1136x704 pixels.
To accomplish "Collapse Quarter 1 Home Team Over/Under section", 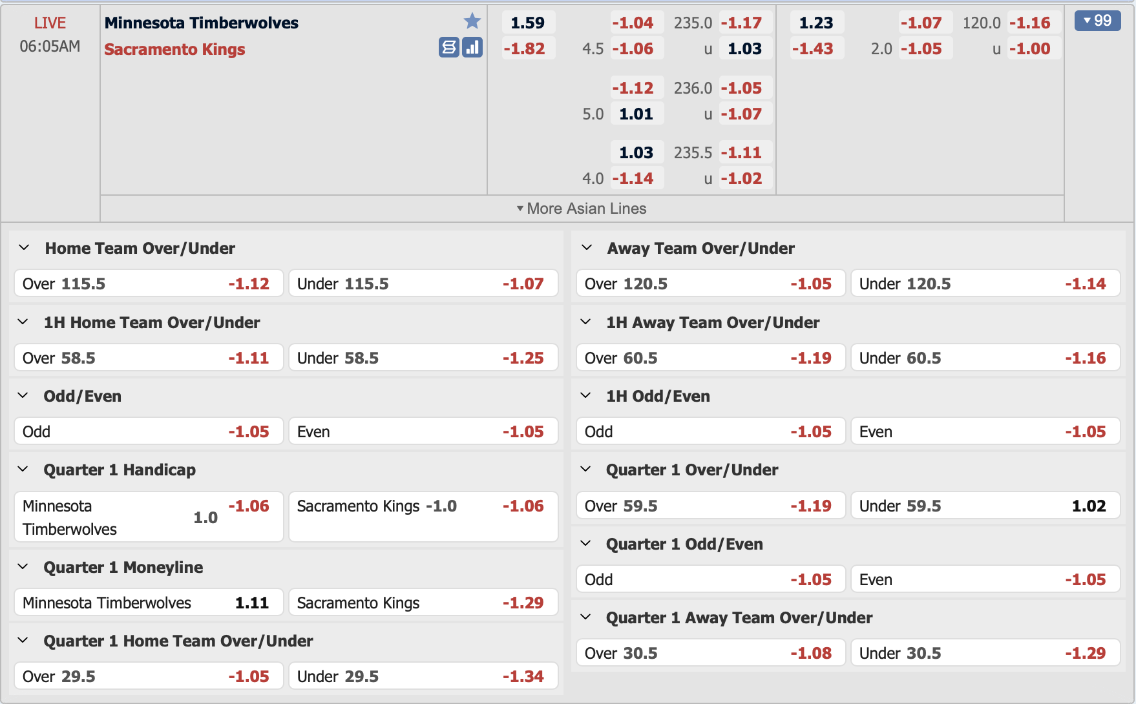I will (x=23, y=641).
